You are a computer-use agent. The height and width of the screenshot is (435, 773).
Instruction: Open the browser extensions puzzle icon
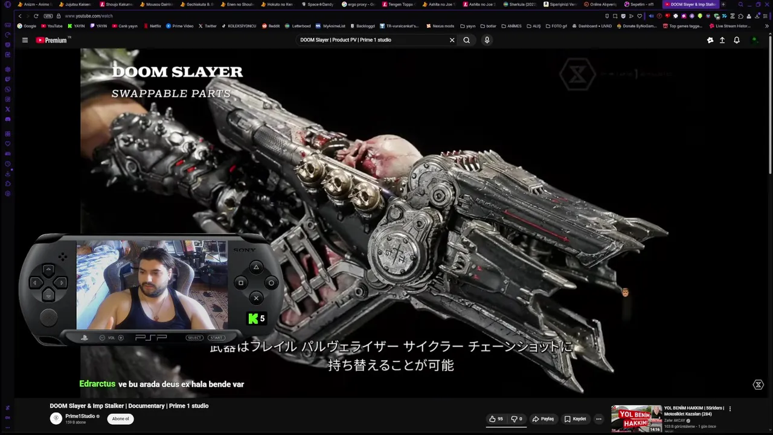click(x=740, y=16)
